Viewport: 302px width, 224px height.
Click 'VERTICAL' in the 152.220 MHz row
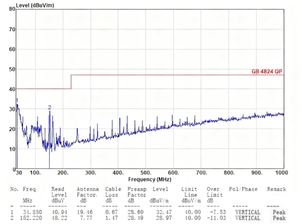(248, 218)
